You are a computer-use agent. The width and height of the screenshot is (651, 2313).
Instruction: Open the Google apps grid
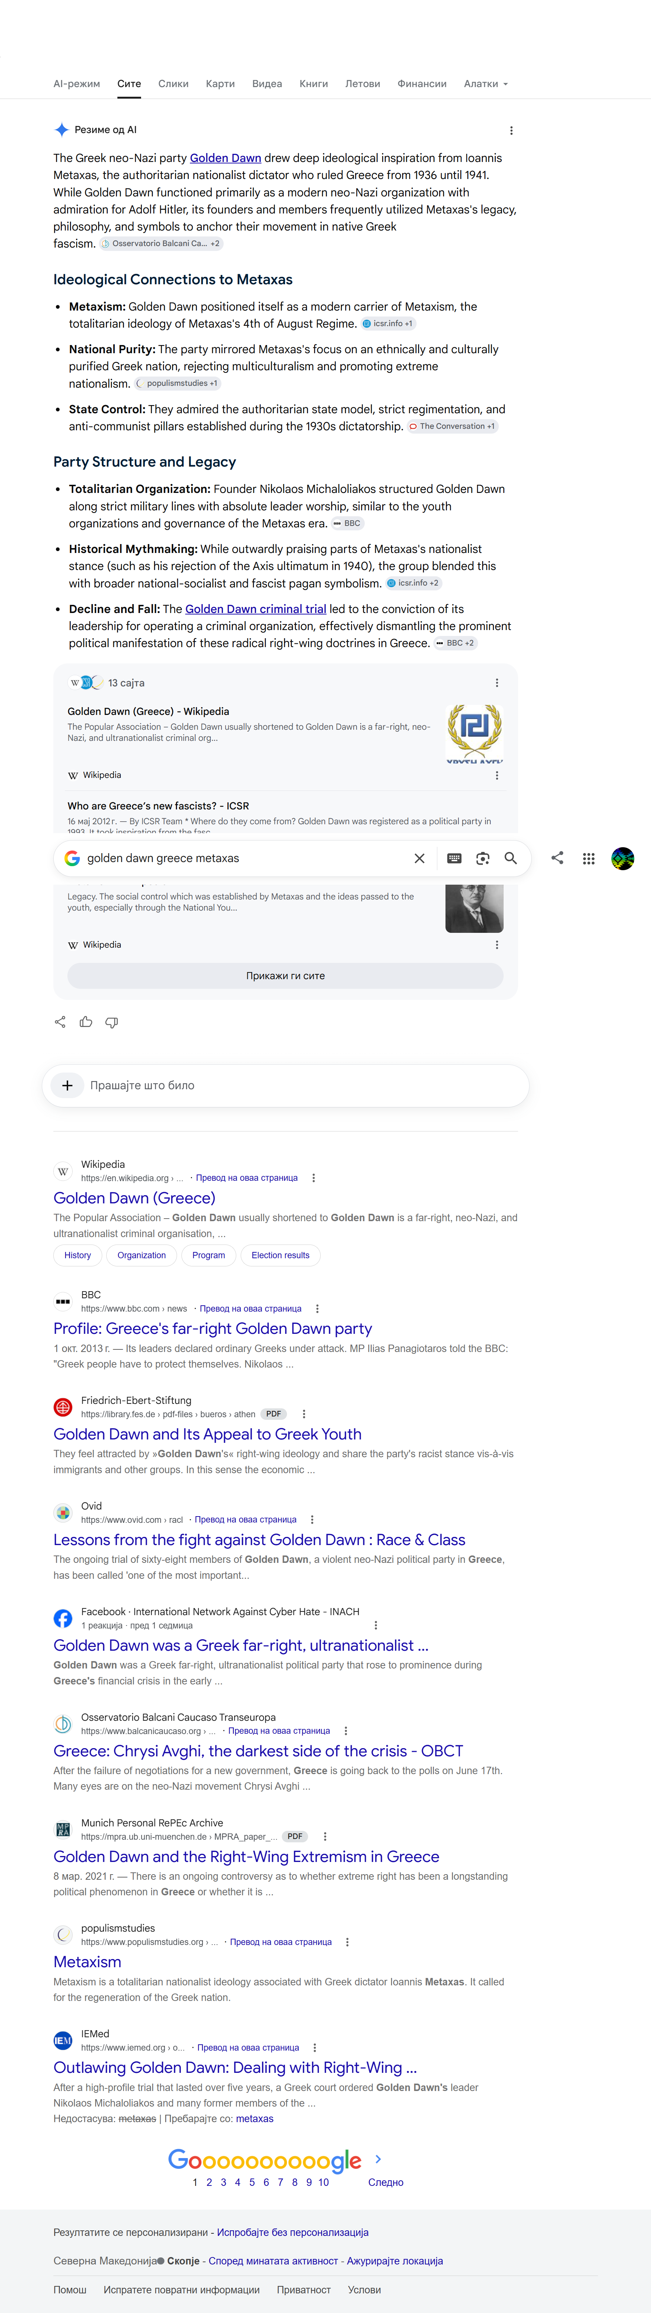pyautogui.click(x=588, y=858)
